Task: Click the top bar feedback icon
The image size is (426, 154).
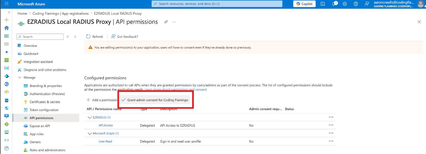Action: click(x=367, y=4)
